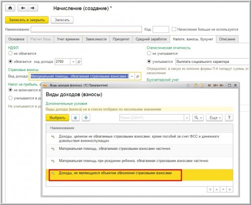This screenshot has width=251, height=205.
Task: Click the M+ memory button in dialog title
Action: pos(215,85)
